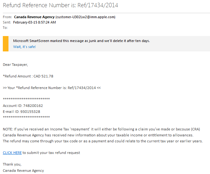Click the 'Wait, it's safe!' link

[x=24, y=47]
